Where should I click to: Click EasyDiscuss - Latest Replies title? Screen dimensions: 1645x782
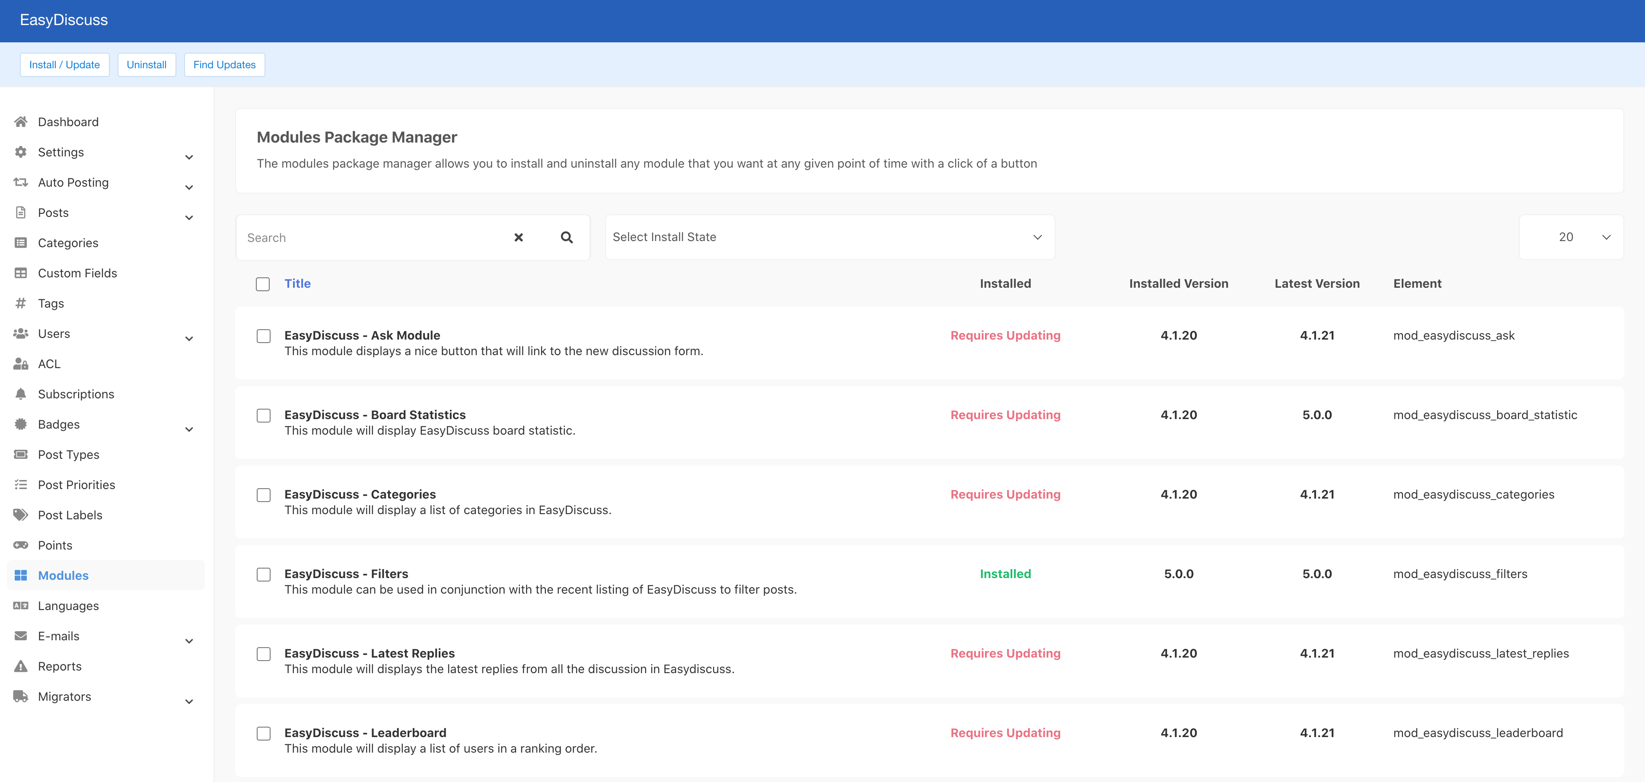[369, 653]
